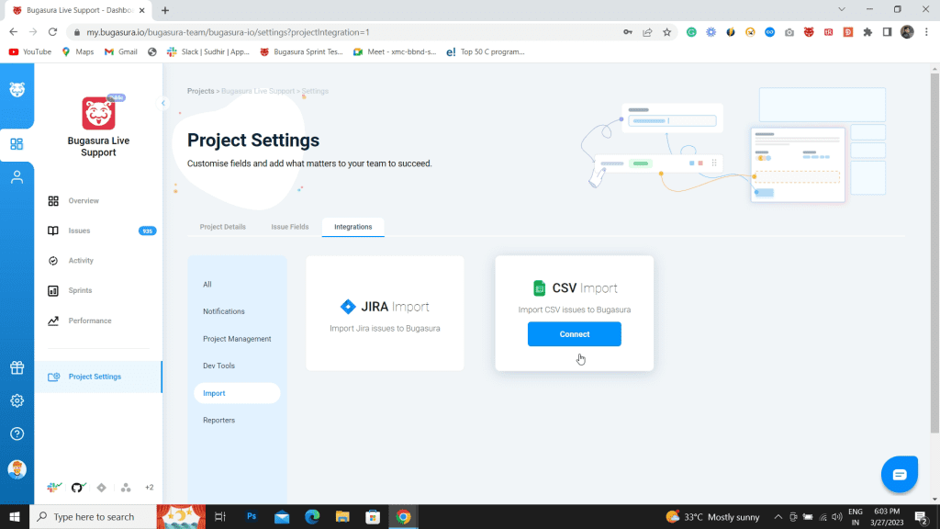Viewport: 940px width, 529px height.
Task: Click the Bugasura tiger logo in blue sidebar
Action: coord(17,89)
